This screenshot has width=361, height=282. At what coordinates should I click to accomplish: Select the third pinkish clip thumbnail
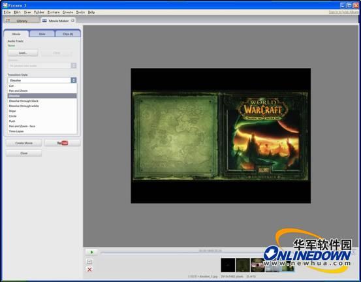pyautogui.click(x=258, y=265)
